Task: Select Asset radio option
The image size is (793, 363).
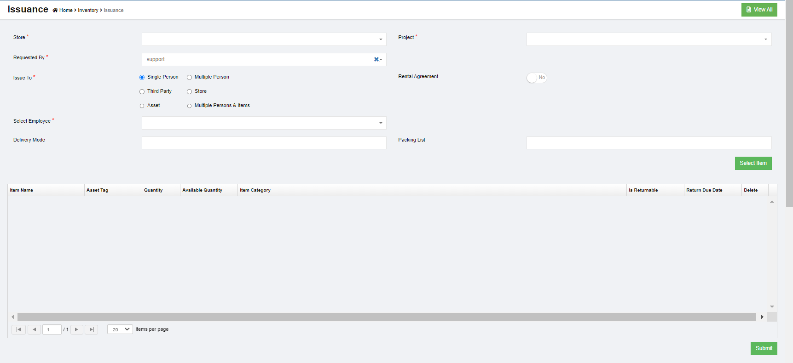Action: pyautogui.click(x=142, y=106)
